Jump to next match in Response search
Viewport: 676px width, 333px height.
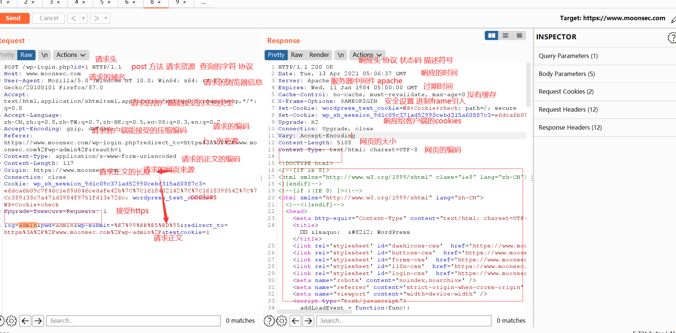tap(308, 321)
